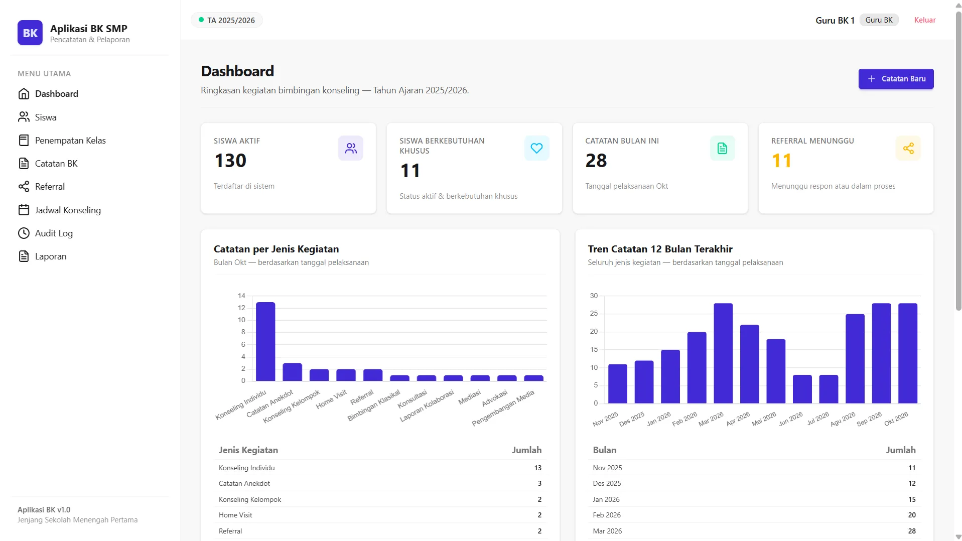Click the Catatan Anekdot table row

(x=380, y=483)
